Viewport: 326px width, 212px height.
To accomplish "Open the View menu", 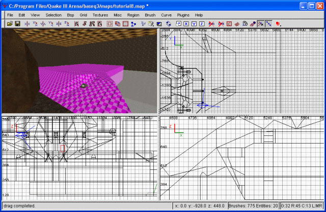I will tap(35, 15).
